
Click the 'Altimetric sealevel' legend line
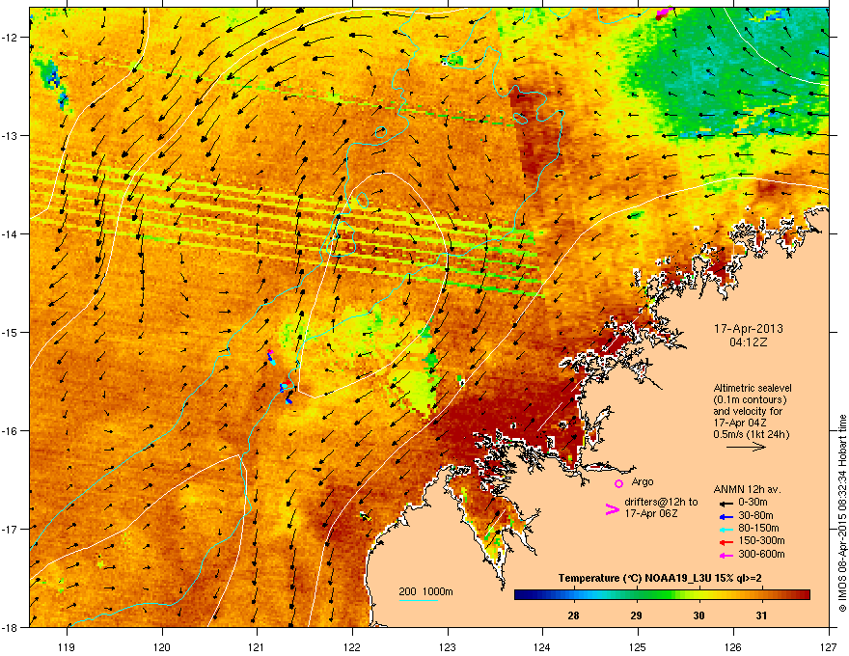tap(753, 388)
